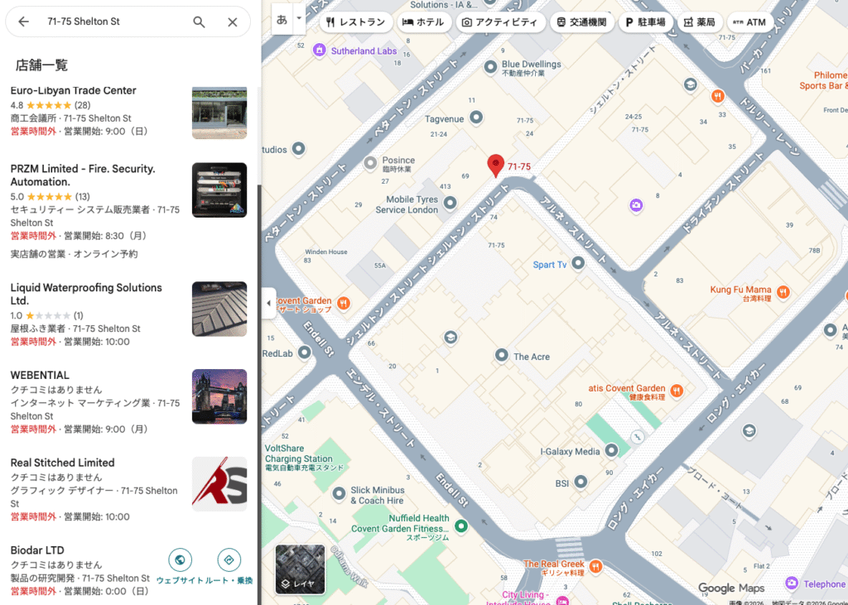848x605 pixels.
Task: Click the magnifier search icon
Action: point(199,22)
